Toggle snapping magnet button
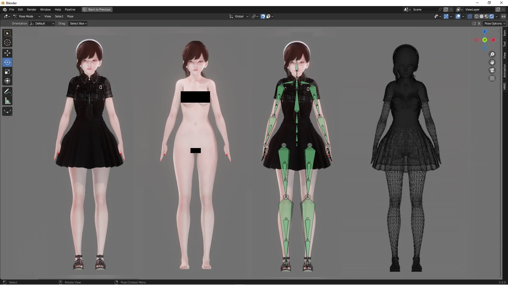The image size is (508, 285). click(x=263, y=16)
